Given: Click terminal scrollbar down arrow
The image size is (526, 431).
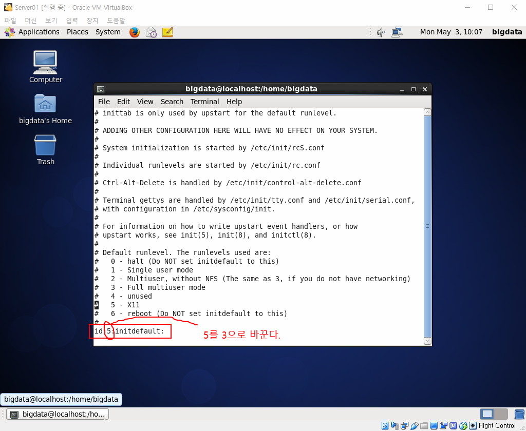Looking at the screenshot, I should [x=427, y=341].
